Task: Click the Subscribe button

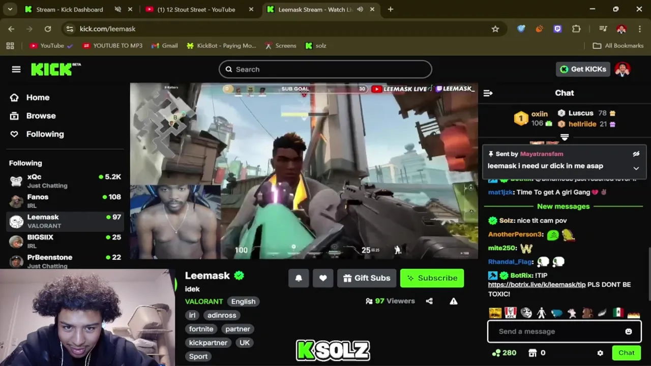Action: (x=432, y=278)
